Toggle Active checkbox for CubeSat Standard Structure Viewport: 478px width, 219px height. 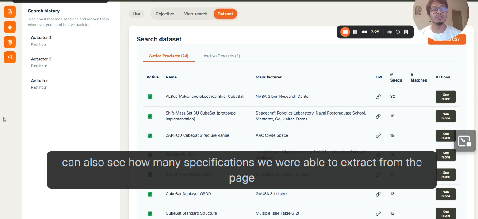click(150, 213)
